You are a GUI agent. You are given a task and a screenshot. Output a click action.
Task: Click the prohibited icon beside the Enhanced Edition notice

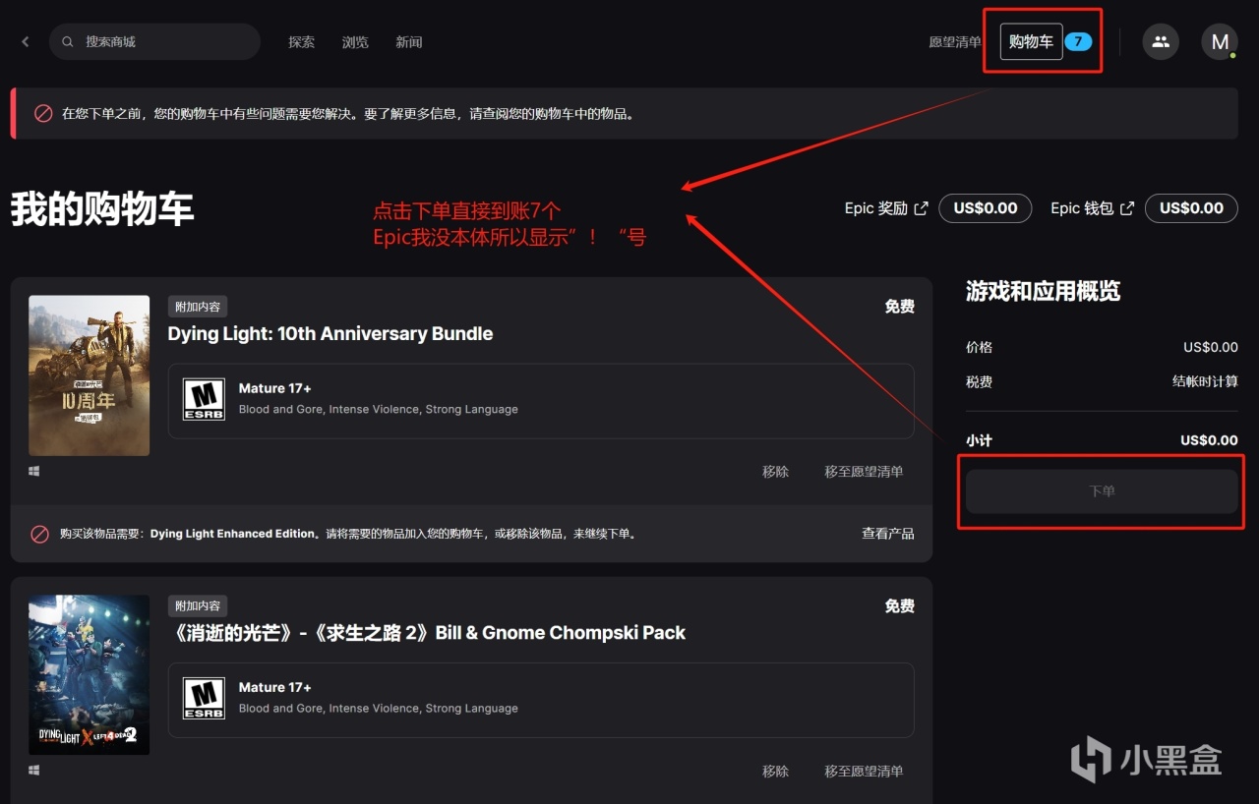coord(39,534)
